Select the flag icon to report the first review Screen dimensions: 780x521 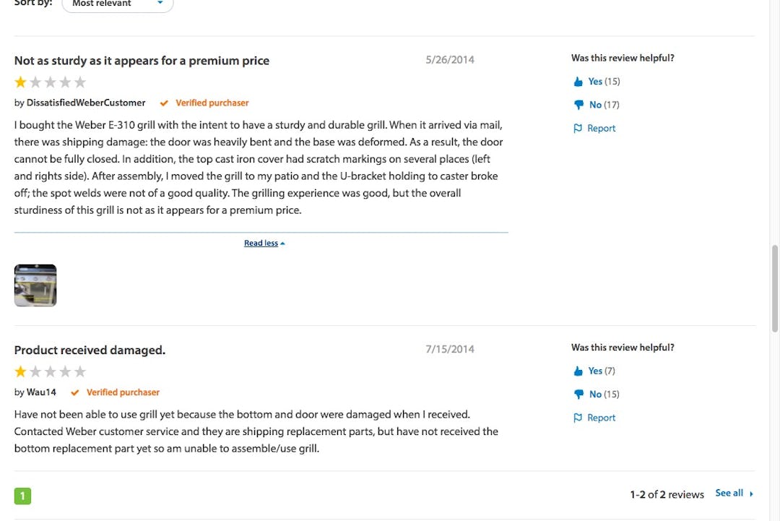[x=578, y=128]
